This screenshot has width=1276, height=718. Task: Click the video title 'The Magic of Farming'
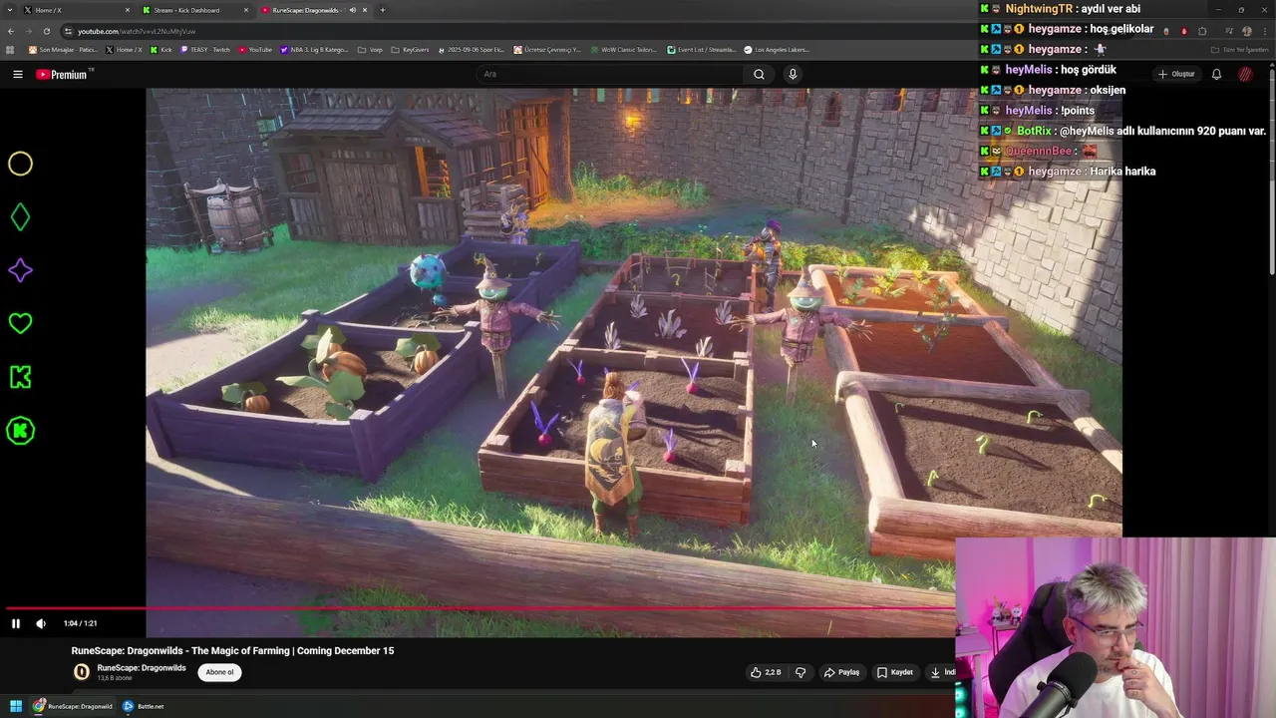point(232,650)
